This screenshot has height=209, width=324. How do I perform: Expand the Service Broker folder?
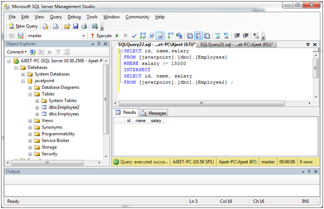click(x=30, y=141)
